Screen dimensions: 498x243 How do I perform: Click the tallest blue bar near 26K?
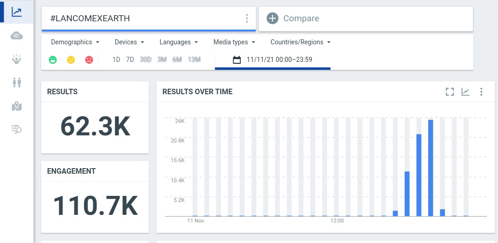click(x=431, y=168)
